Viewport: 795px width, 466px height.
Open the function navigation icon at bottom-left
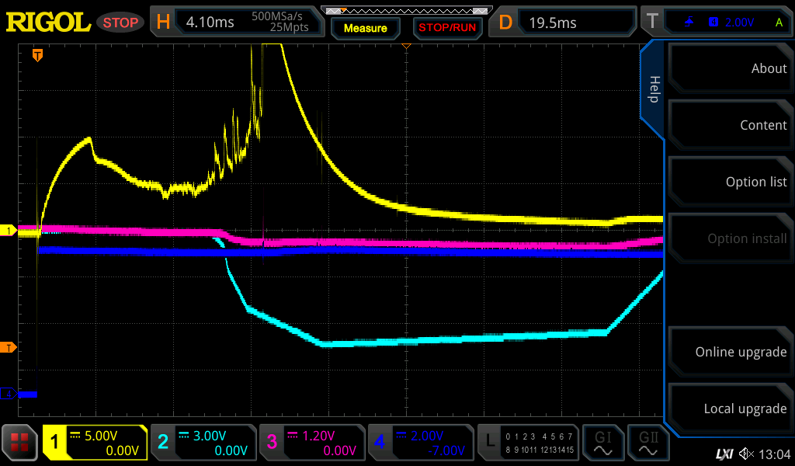click(x=20, y=443)
